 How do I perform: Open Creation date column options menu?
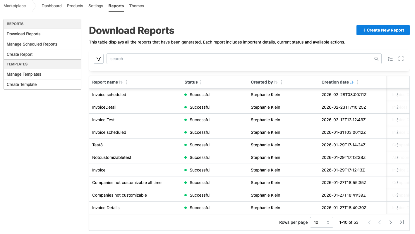pos(357,82)
